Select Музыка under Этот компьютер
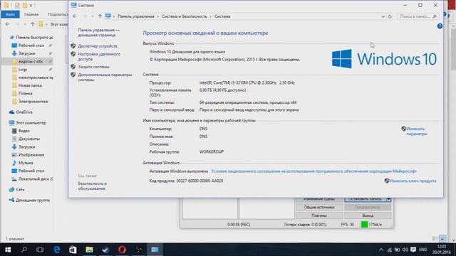Screen dimensions: 456x256 coord(26,163)
